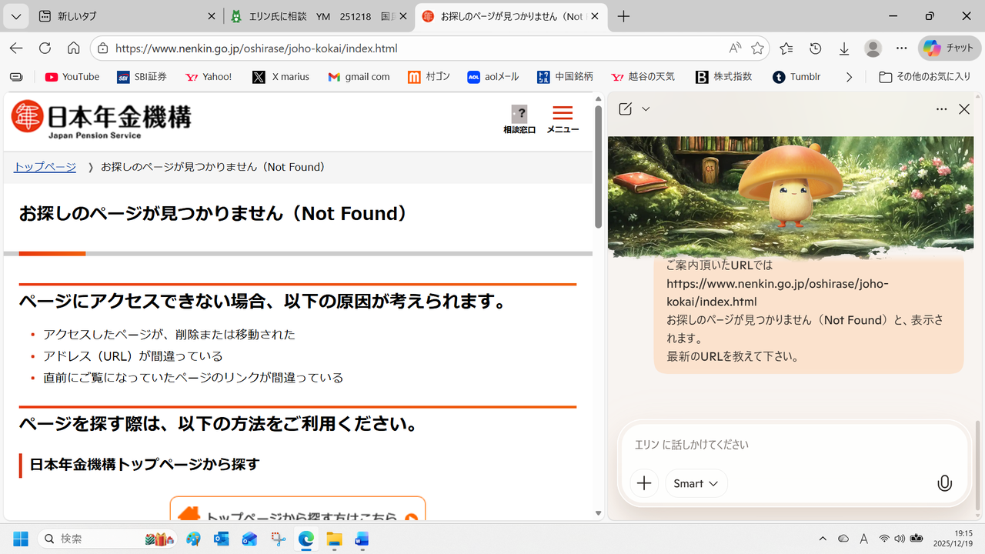The image size is (985, 554).
Task: Open a new tab with the plus button
Action: pos(623,16)
